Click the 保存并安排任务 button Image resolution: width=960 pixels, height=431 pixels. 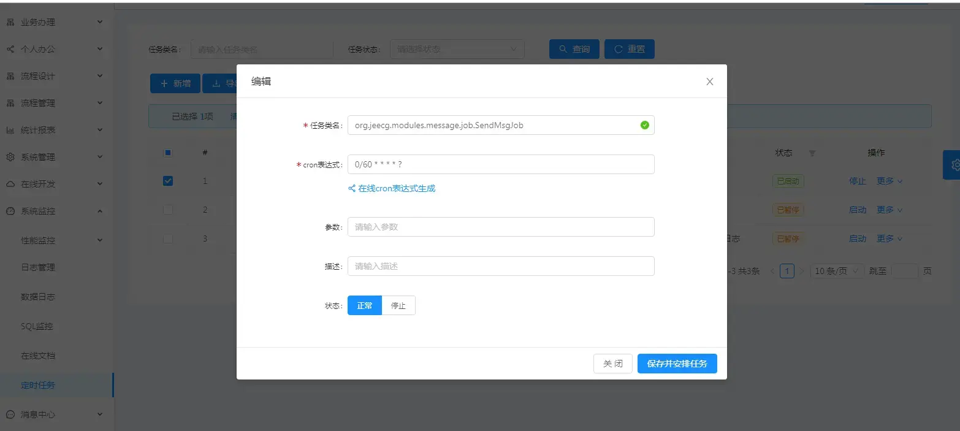click(x=677, y=364)
